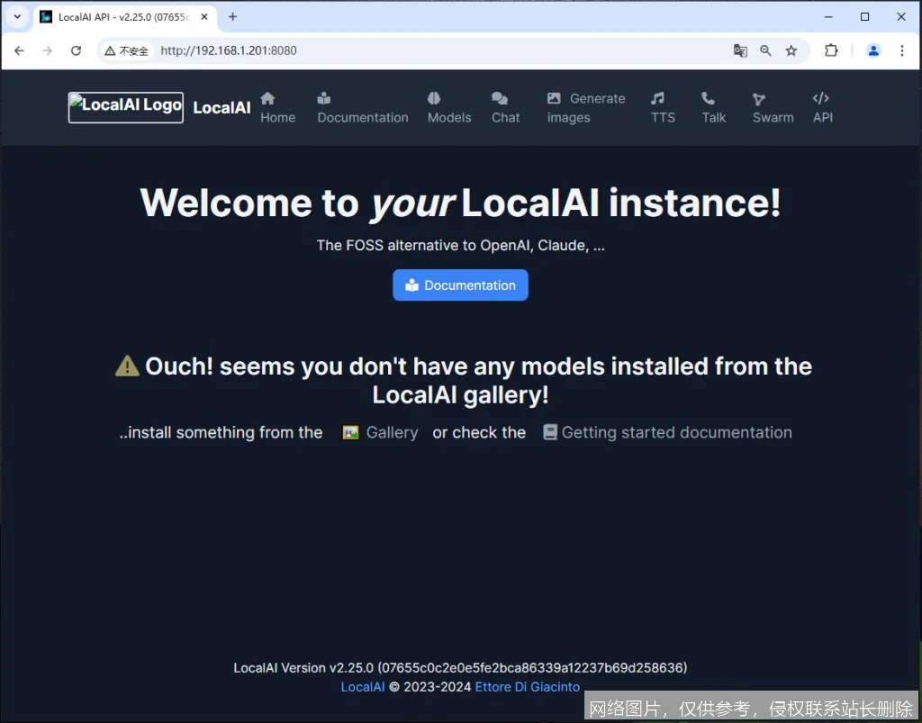Image resolution: width=922 pixels, height=723 pixels.
Task: Click the Home house icon in navbar
Action: coord(268,98)
